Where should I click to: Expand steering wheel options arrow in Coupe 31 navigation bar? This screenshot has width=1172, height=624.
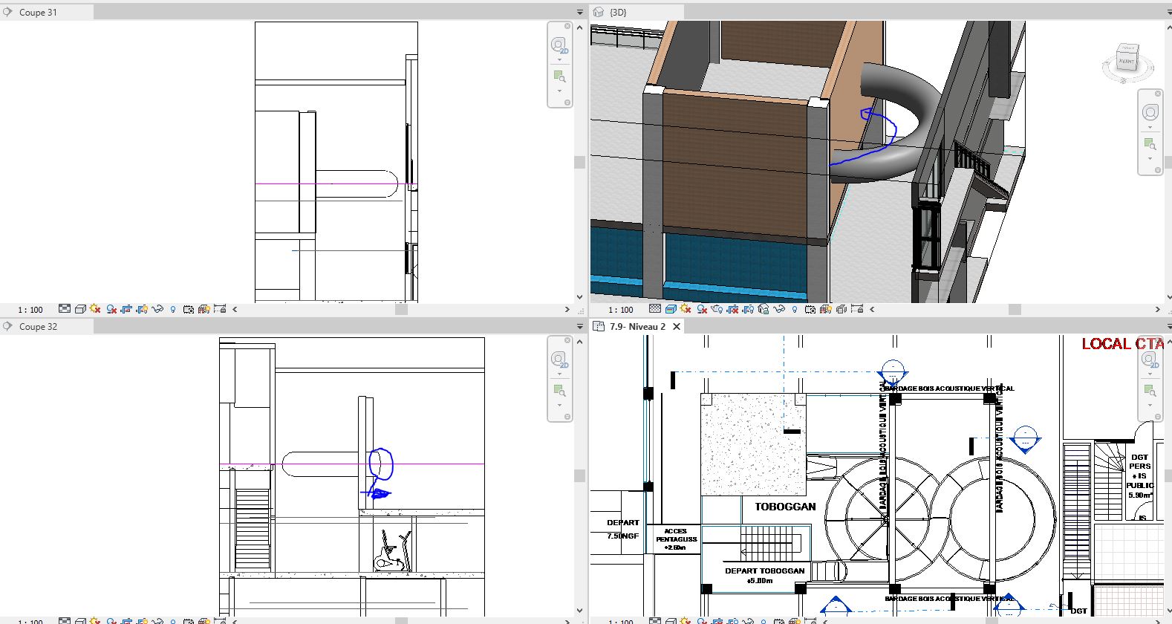(x=559, y=59)
